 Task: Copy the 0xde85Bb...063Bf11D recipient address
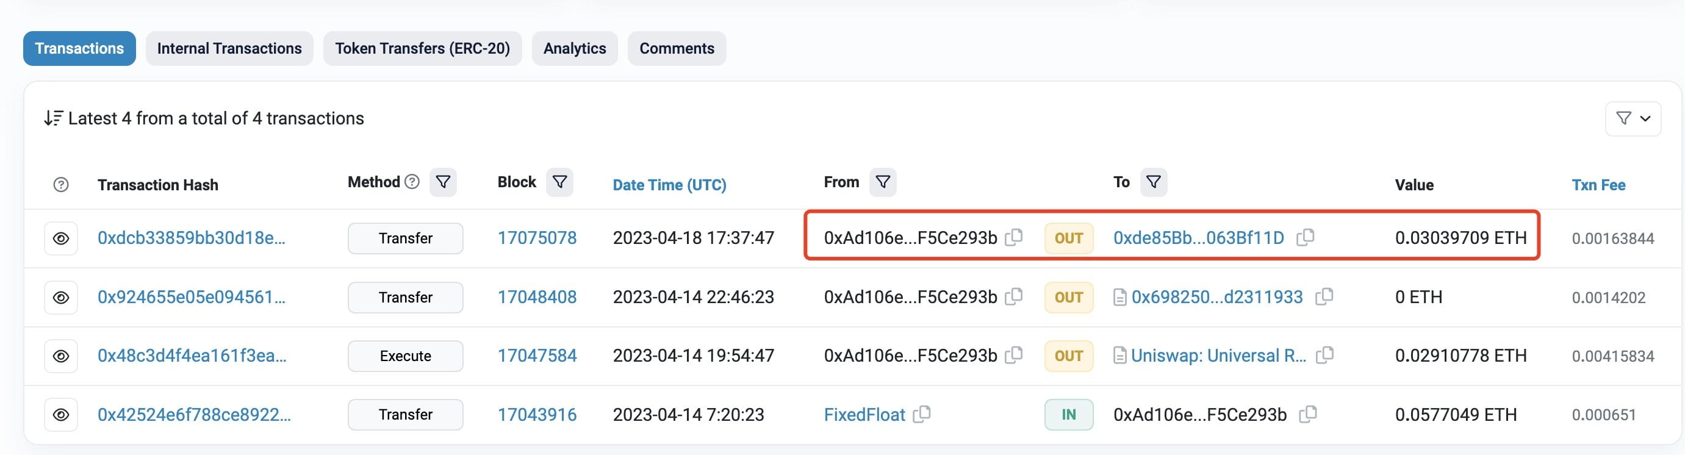point(1305,237)
